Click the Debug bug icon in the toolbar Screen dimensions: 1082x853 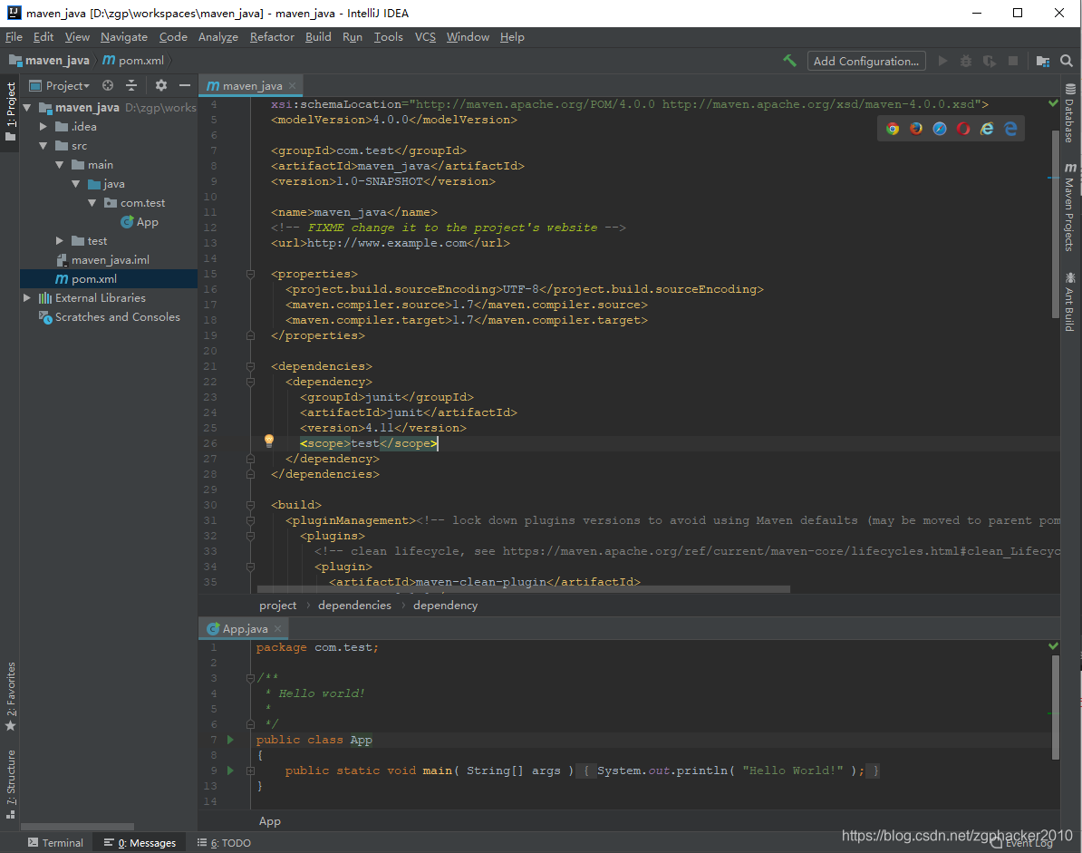[966, 61]
